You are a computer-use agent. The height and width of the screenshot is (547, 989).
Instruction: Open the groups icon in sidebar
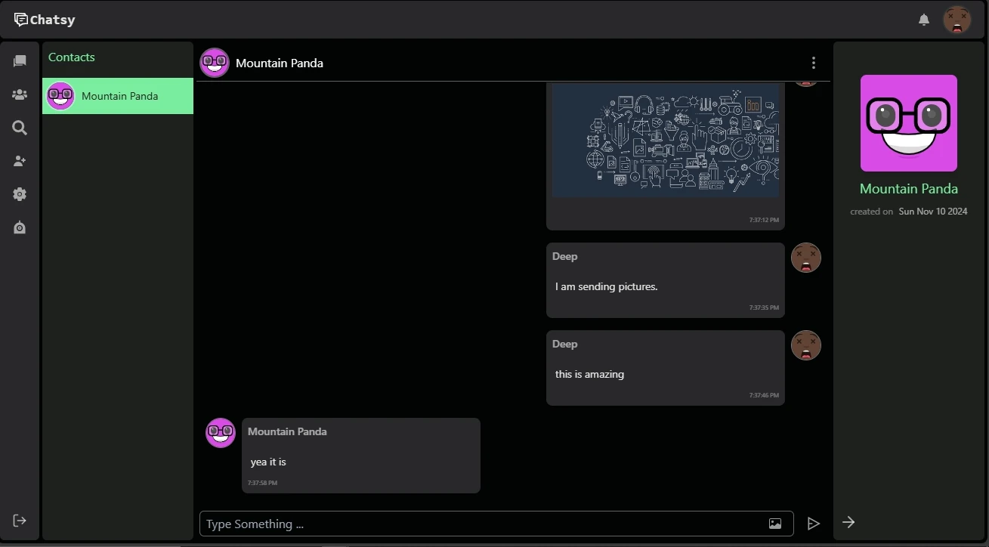[x=20, y=94]
